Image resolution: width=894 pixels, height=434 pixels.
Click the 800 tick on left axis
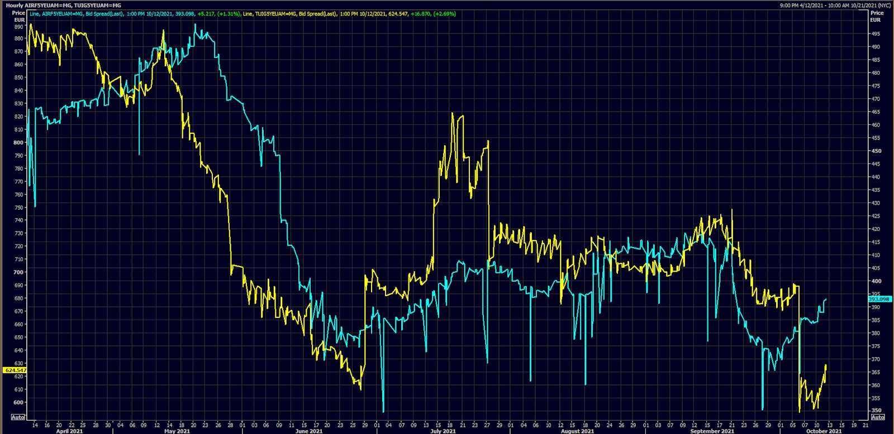[19, 142]
